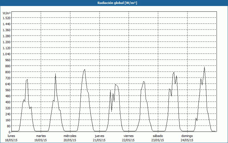Select the 1.520 value on the Y axis
Image resolution: width=228 pixels, height=143 pixels.
[x=7, y=18]
